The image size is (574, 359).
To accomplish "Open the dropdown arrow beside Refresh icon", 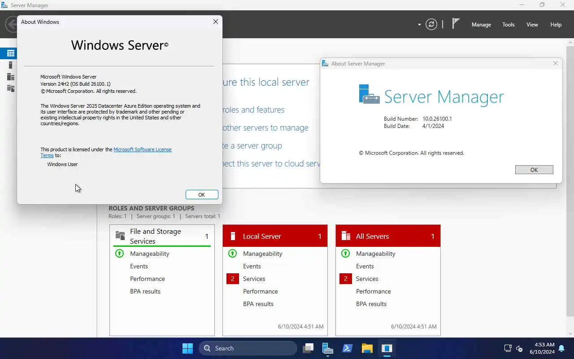I will click(x=419, y=25).
